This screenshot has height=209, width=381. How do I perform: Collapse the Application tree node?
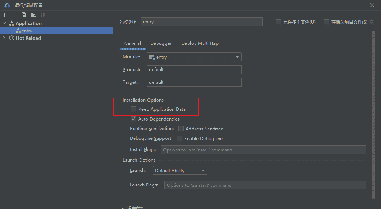(x=4, y=23)
